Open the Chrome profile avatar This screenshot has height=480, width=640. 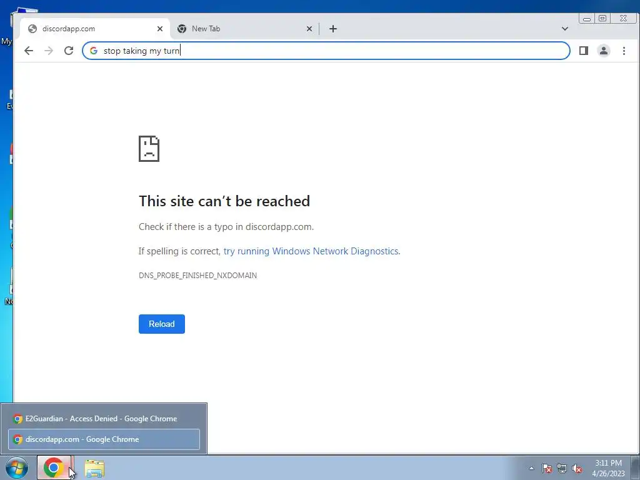604,51
